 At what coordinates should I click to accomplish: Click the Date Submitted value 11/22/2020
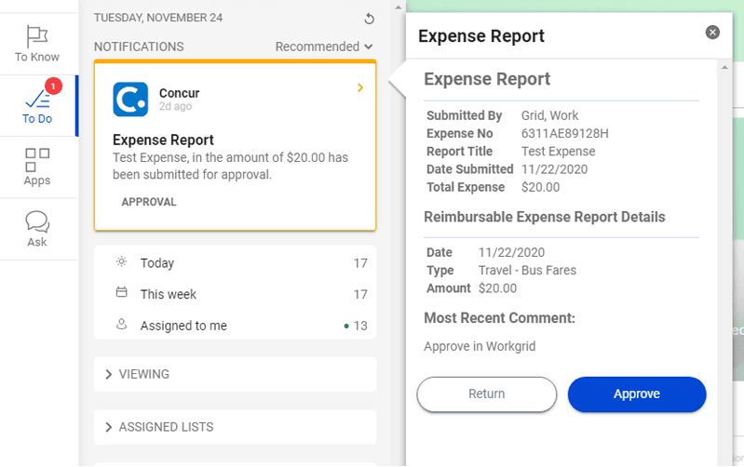click(554, 169)
